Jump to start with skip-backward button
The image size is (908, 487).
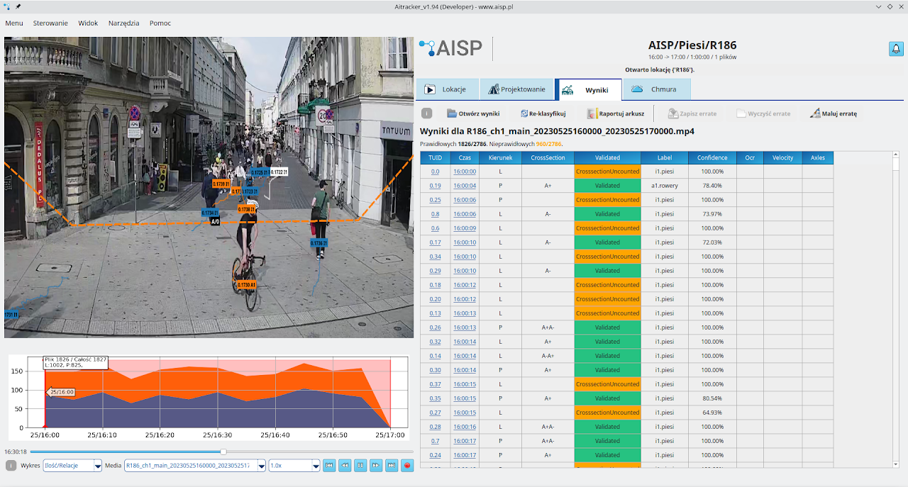(329, 466)
